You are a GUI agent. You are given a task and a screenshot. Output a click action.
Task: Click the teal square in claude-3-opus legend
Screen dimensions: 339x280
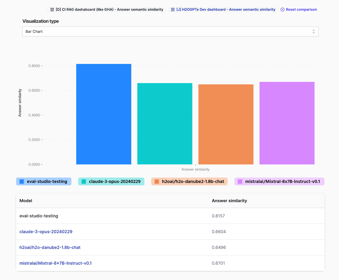point(84,181)
